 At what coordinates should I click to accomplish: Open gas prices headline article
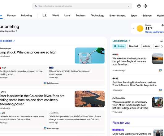28,52
